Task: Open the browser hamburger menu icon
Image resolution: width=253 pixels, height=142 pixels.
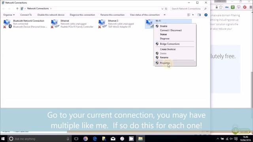Action: [251, 7]
